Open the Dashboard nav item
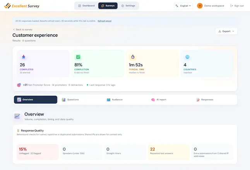 pyautogui.click(x=86, y=6)
